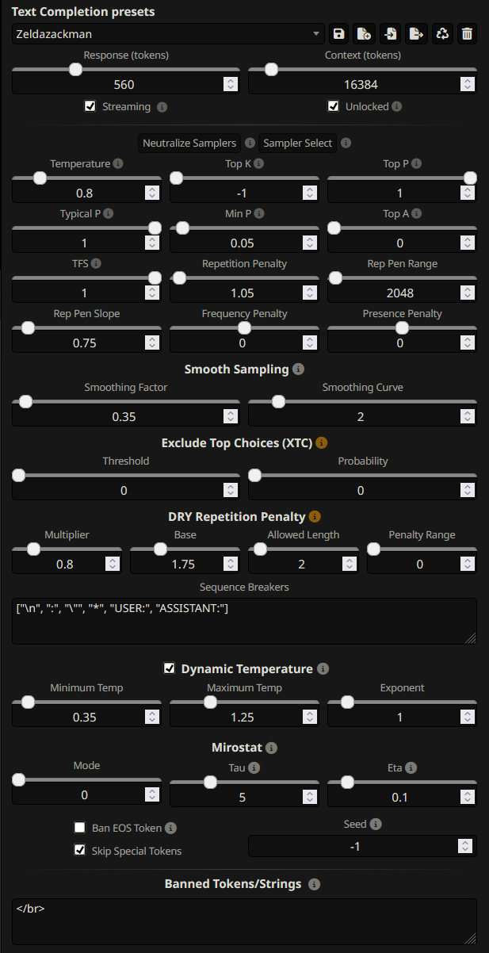Click the info icon next to Exclude Top Choices (XTC)

(322, 443)
